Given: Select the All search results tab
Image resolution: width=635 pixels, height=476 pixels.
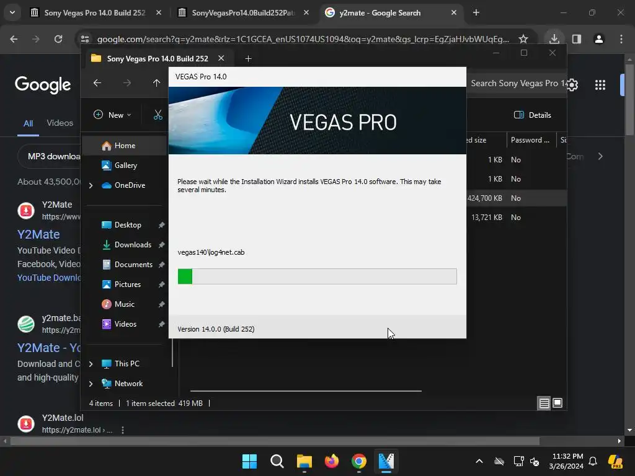Looking at the screenshot, I should pos(28,123).
